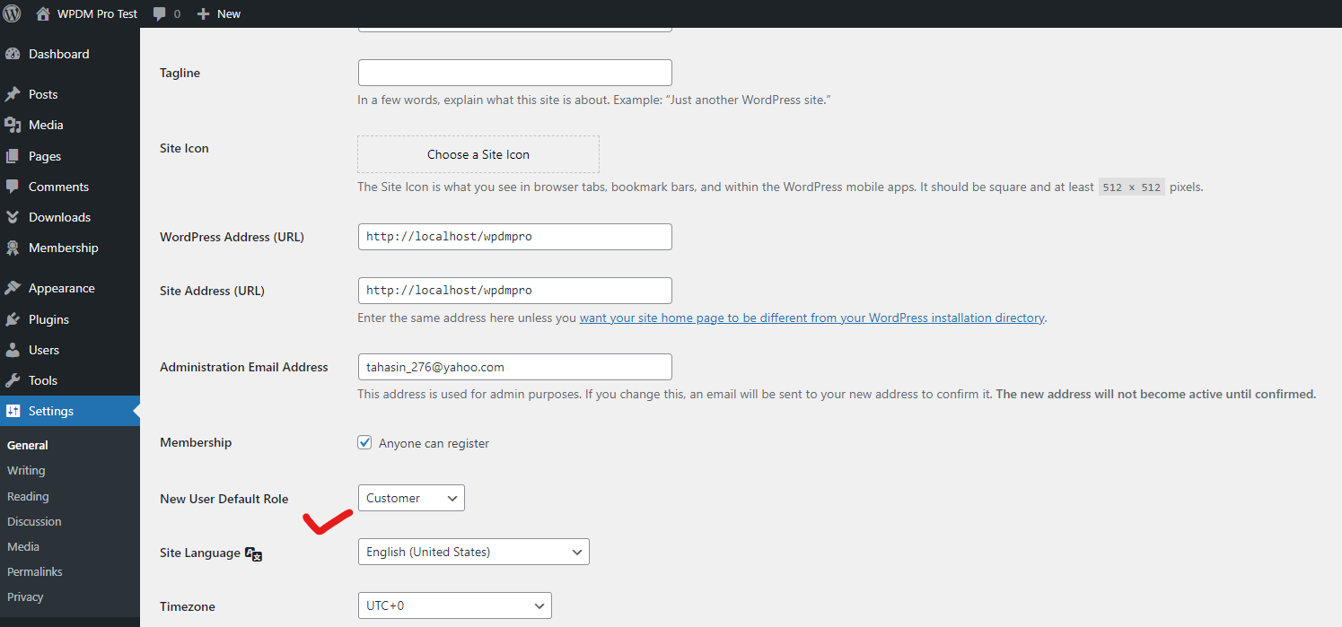Click the New User Default Role label
The height and width of the screenshot is (627, 1342).
[224, 499]
